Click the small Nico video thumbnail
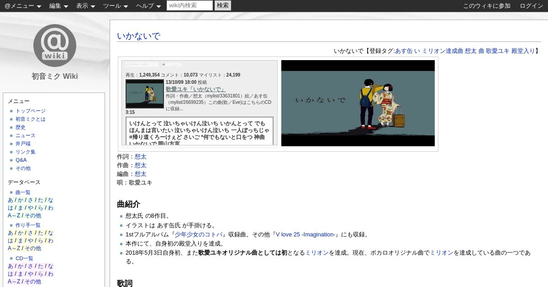Screen dimensions: 548x287 coord(144,94)
